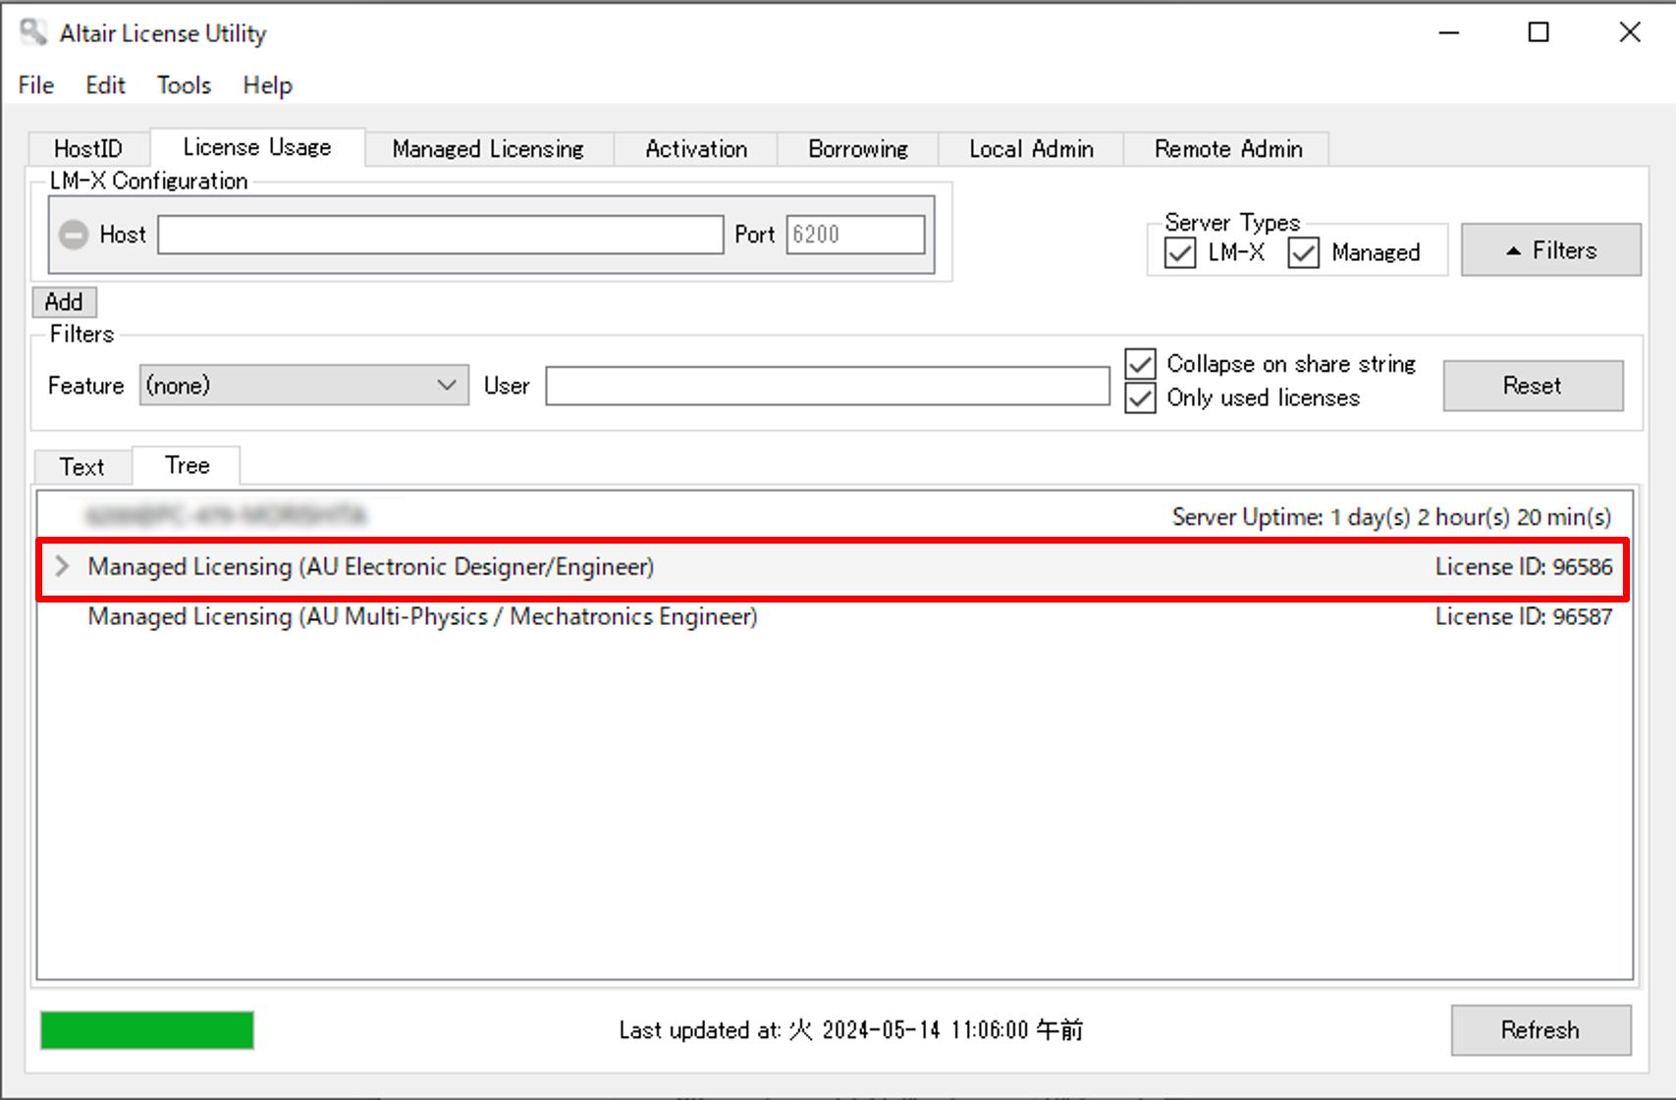
Task: Click the Altair License Utility app icon
Action: (x=33, y=32)
